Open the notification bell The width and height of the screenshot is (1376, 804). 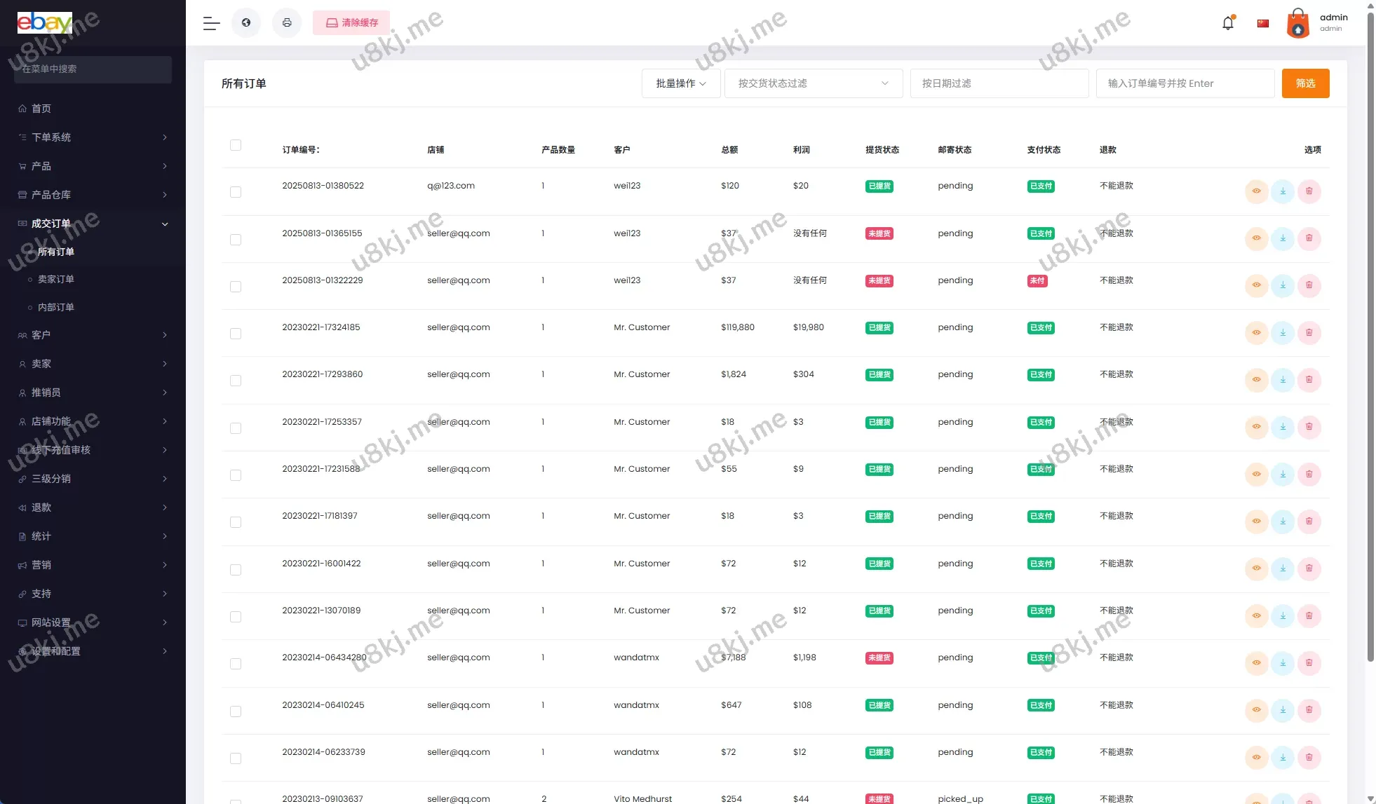(x=1227, y=23)
